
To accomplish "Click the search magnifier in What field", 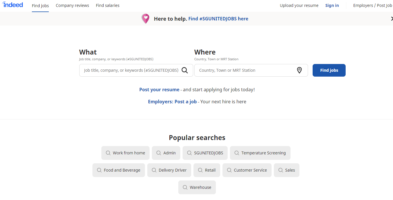I will click(185, 70).
